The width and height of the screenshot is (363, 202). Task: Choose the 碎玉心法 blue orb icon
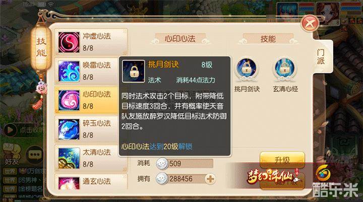pos(69,129)
